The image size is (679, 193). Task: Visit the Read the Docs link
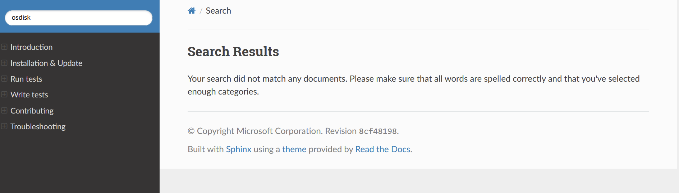tap(382, 149)
